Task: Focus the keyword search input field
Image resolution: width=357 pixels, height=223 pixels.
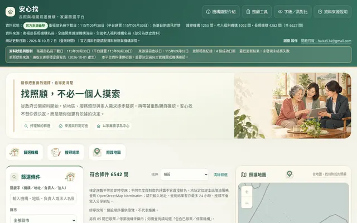Action: point(44,198)
